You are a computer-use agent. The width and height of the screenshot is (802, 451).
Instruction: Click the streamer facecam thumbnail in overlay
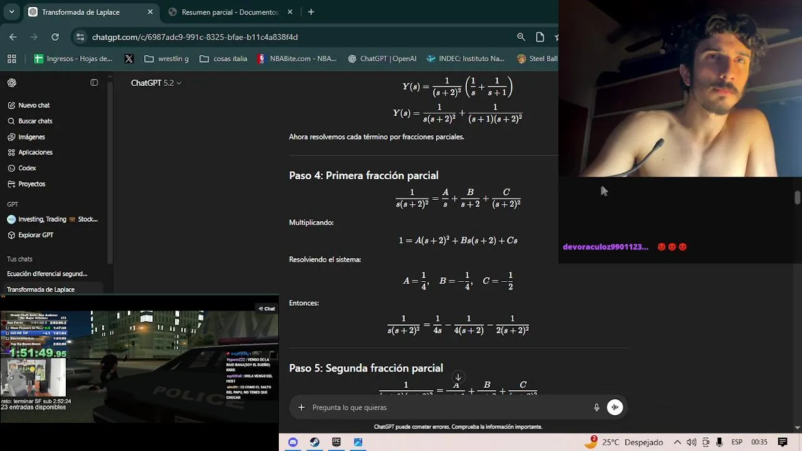tap(33, 377)
